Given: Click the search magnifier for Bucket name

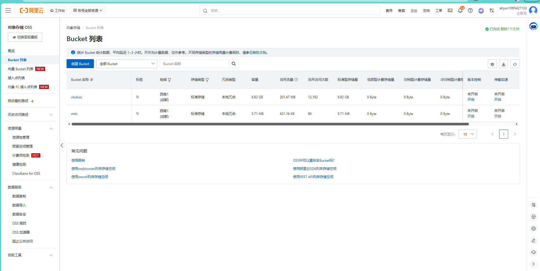Looking at the screenshot, I should [234, 64].
